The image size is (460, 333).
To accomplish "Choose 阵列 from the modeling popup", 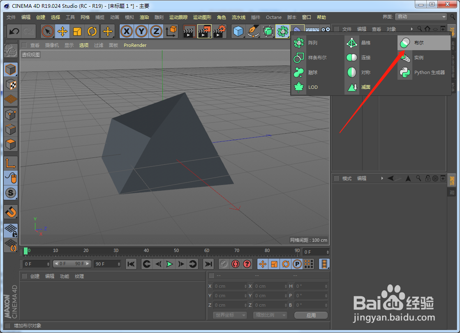I will click(317, 43).
